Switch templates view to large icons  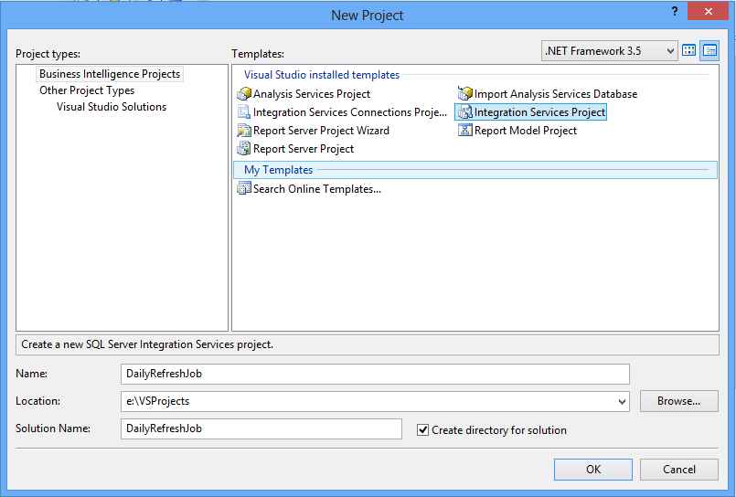pos(689,50)
